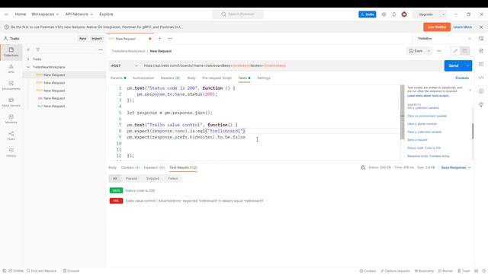
Task: Open the comments icon in right sidebar
Action: (481, 64)
